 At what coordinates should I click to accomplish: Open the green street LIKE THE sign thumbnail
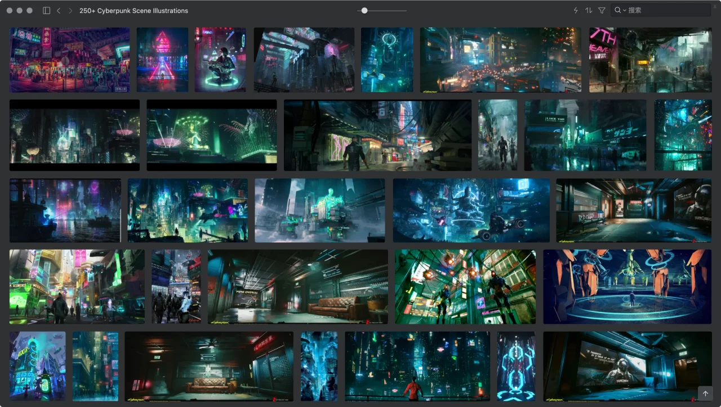[586, 135]
